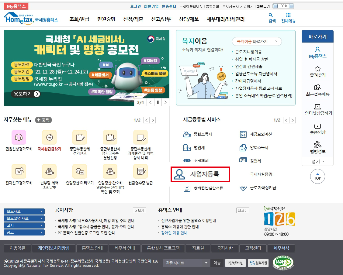Open the 신고/납부 menu
This screenshot has width=343, height=275.
tap(161, 19)
